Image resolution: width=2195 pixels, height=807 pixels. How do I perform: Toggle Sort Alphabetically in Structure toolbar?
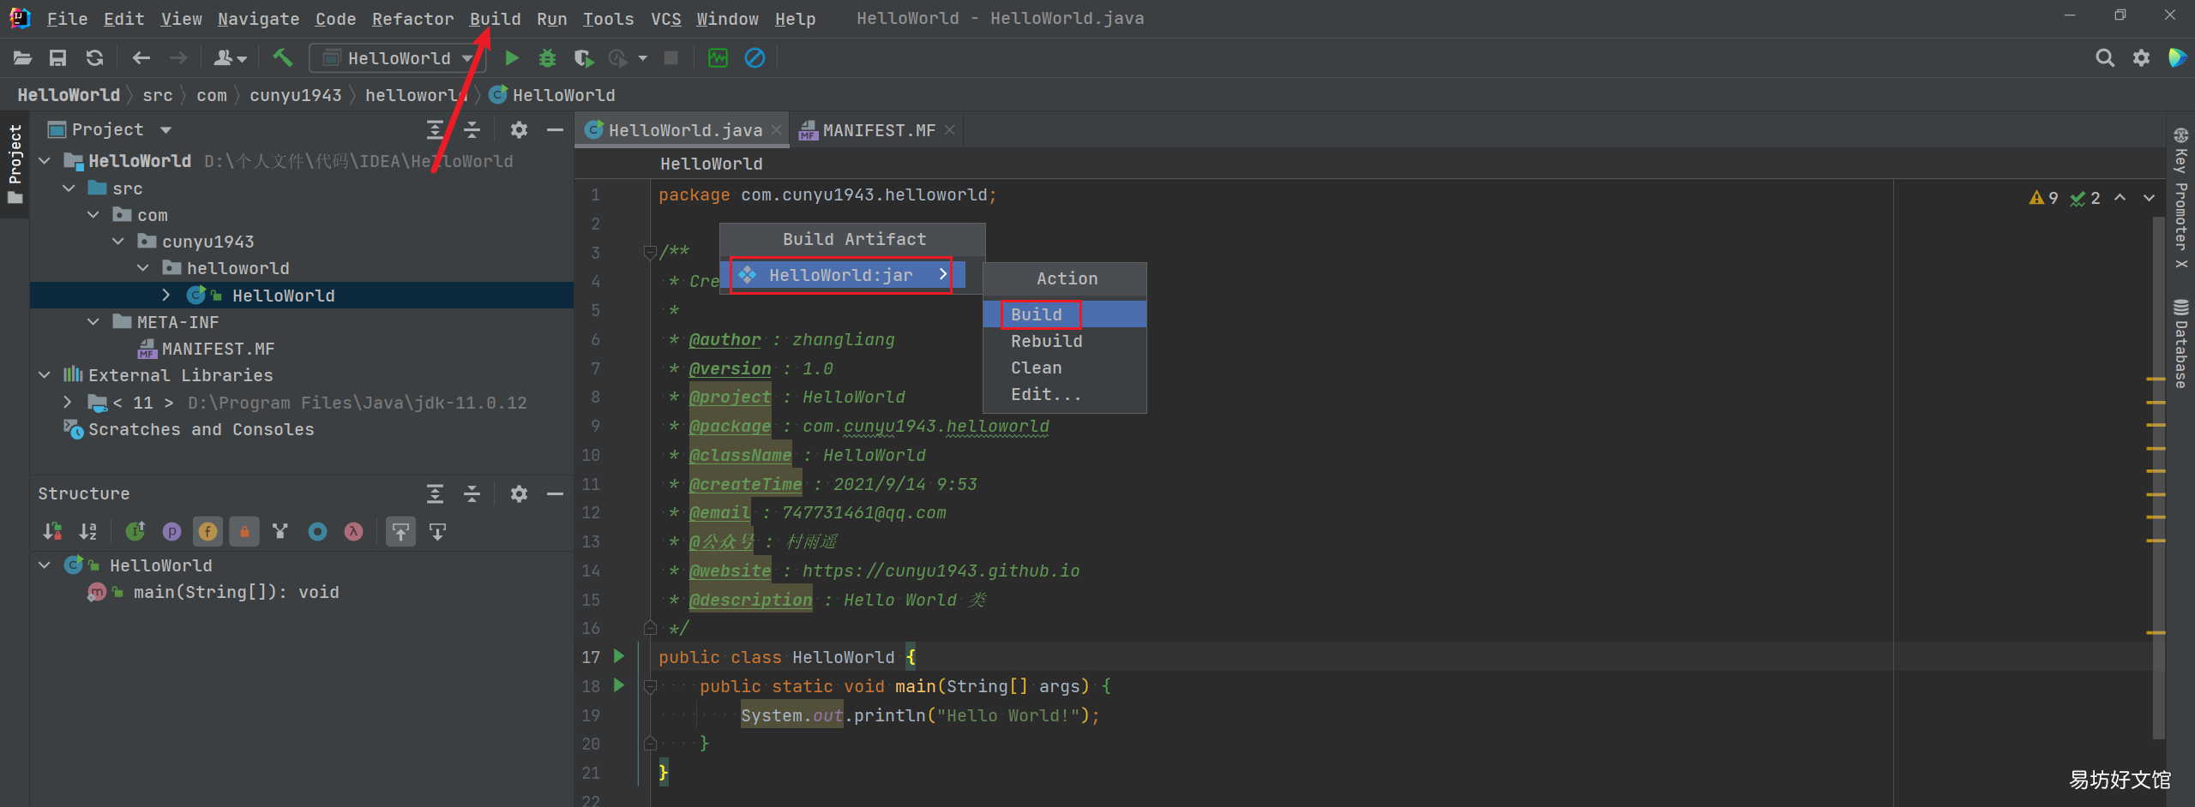click(x=88, y=532)
